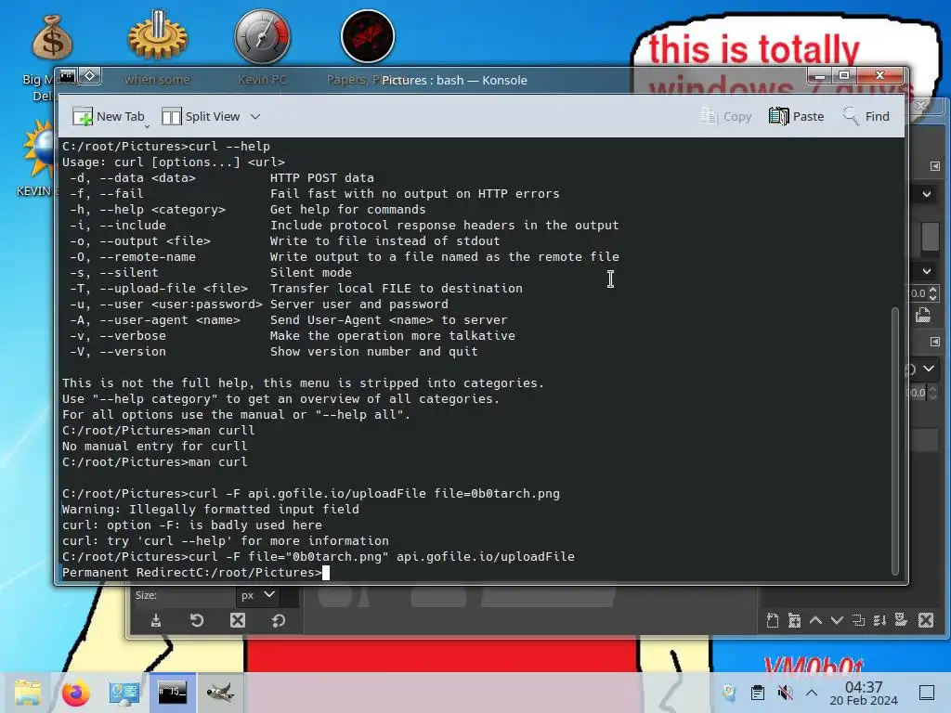Viewport: 951px width, 713px height.
Task: Open the top dropdown chevron in GIMP right dock
Action: click(927, 194)
